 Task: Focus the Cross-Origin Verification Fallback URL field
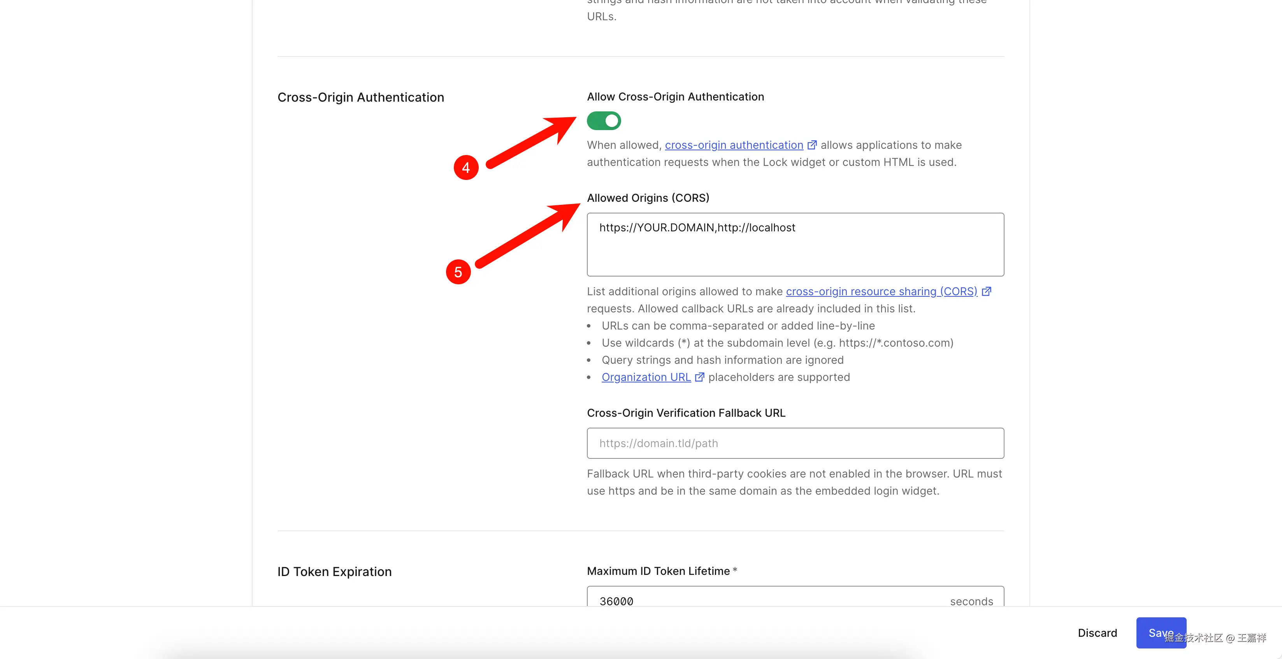(x=795, y=443)
